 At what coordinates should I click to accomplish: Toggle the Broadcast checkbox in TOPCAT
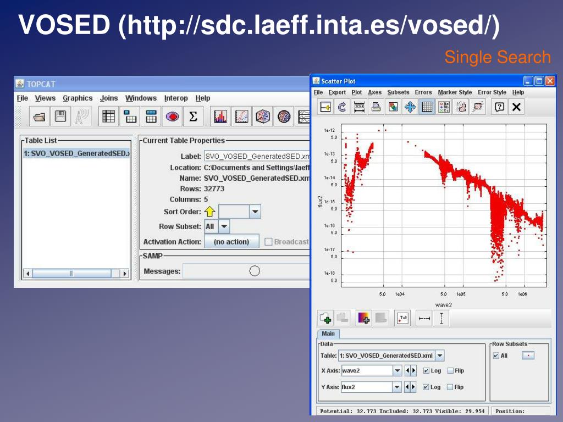tap(268, 242)
